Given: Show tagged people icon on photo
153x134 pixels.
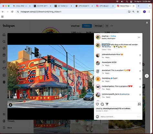Looking at the screenshot, I should pos(10,105).
